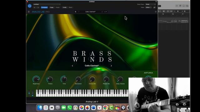
Task: Open the Side Chain None dropdown
Action: point(151,4)
